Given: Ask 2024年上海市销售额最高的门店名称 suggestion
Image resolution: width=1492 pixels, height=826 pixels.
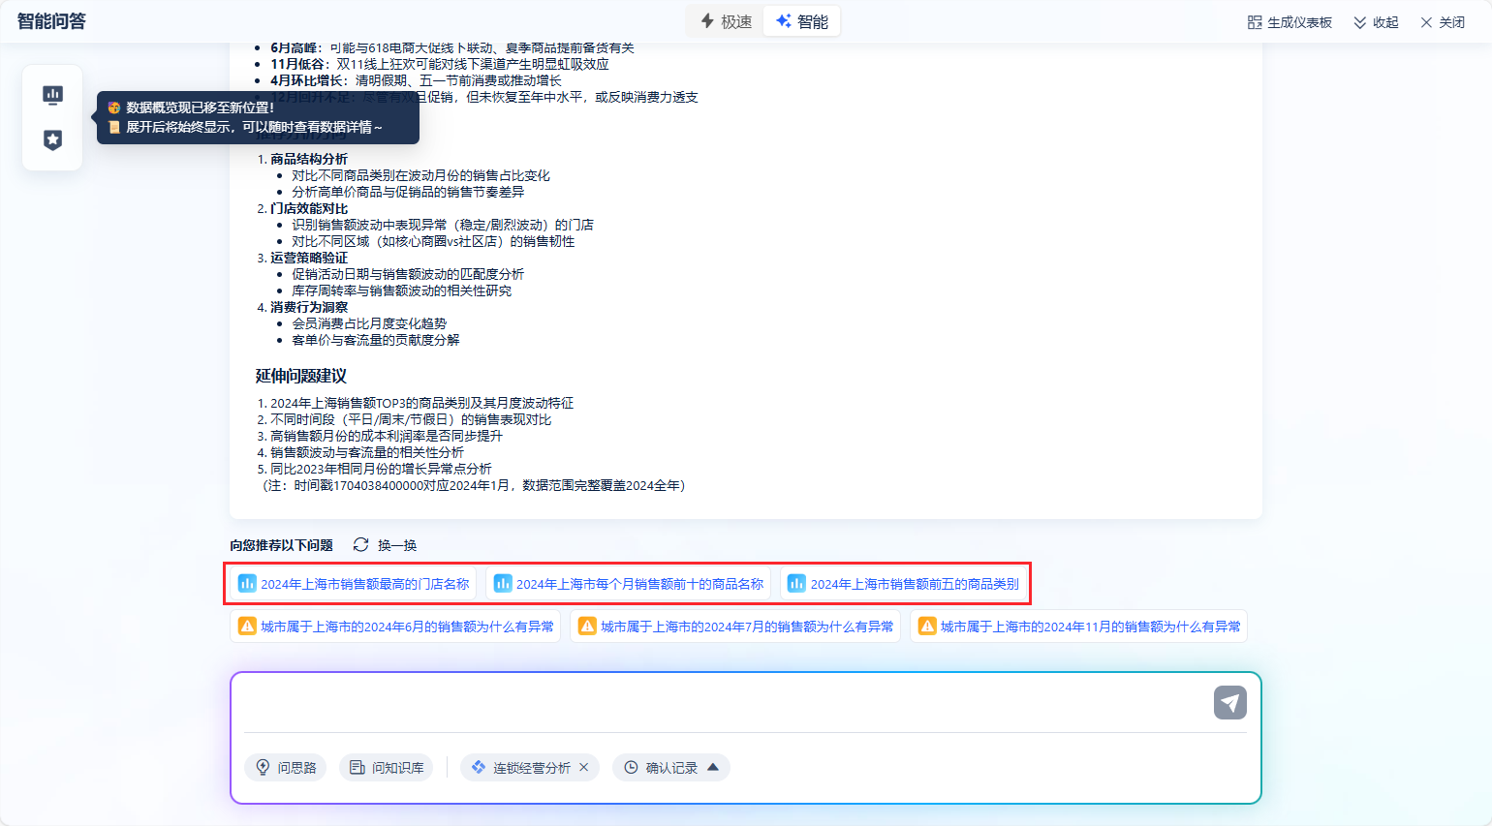Looking at the screenshot, I should pos(354,584).
